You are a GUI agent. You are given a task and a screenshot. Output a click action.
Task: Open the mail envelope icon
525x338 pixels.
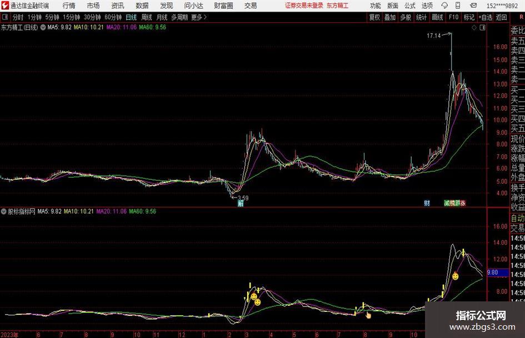click(x=473, y=6)
